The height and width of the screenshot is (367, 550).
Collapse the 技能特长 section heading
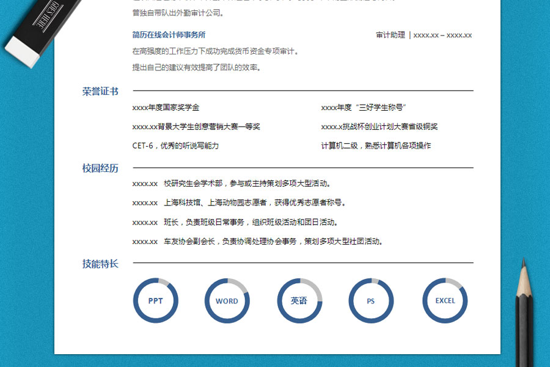pyautogui.click(x=100, y=264)
